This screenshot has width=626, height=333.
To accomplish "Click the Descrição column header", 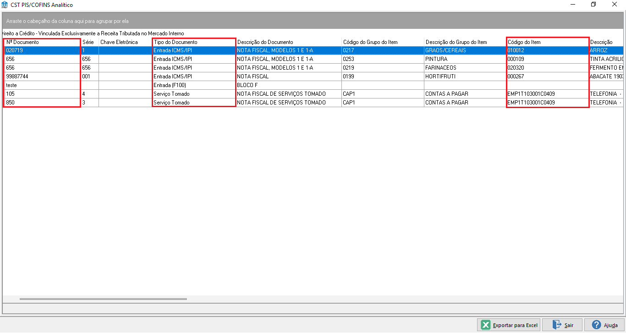I will tap(606, 42).
